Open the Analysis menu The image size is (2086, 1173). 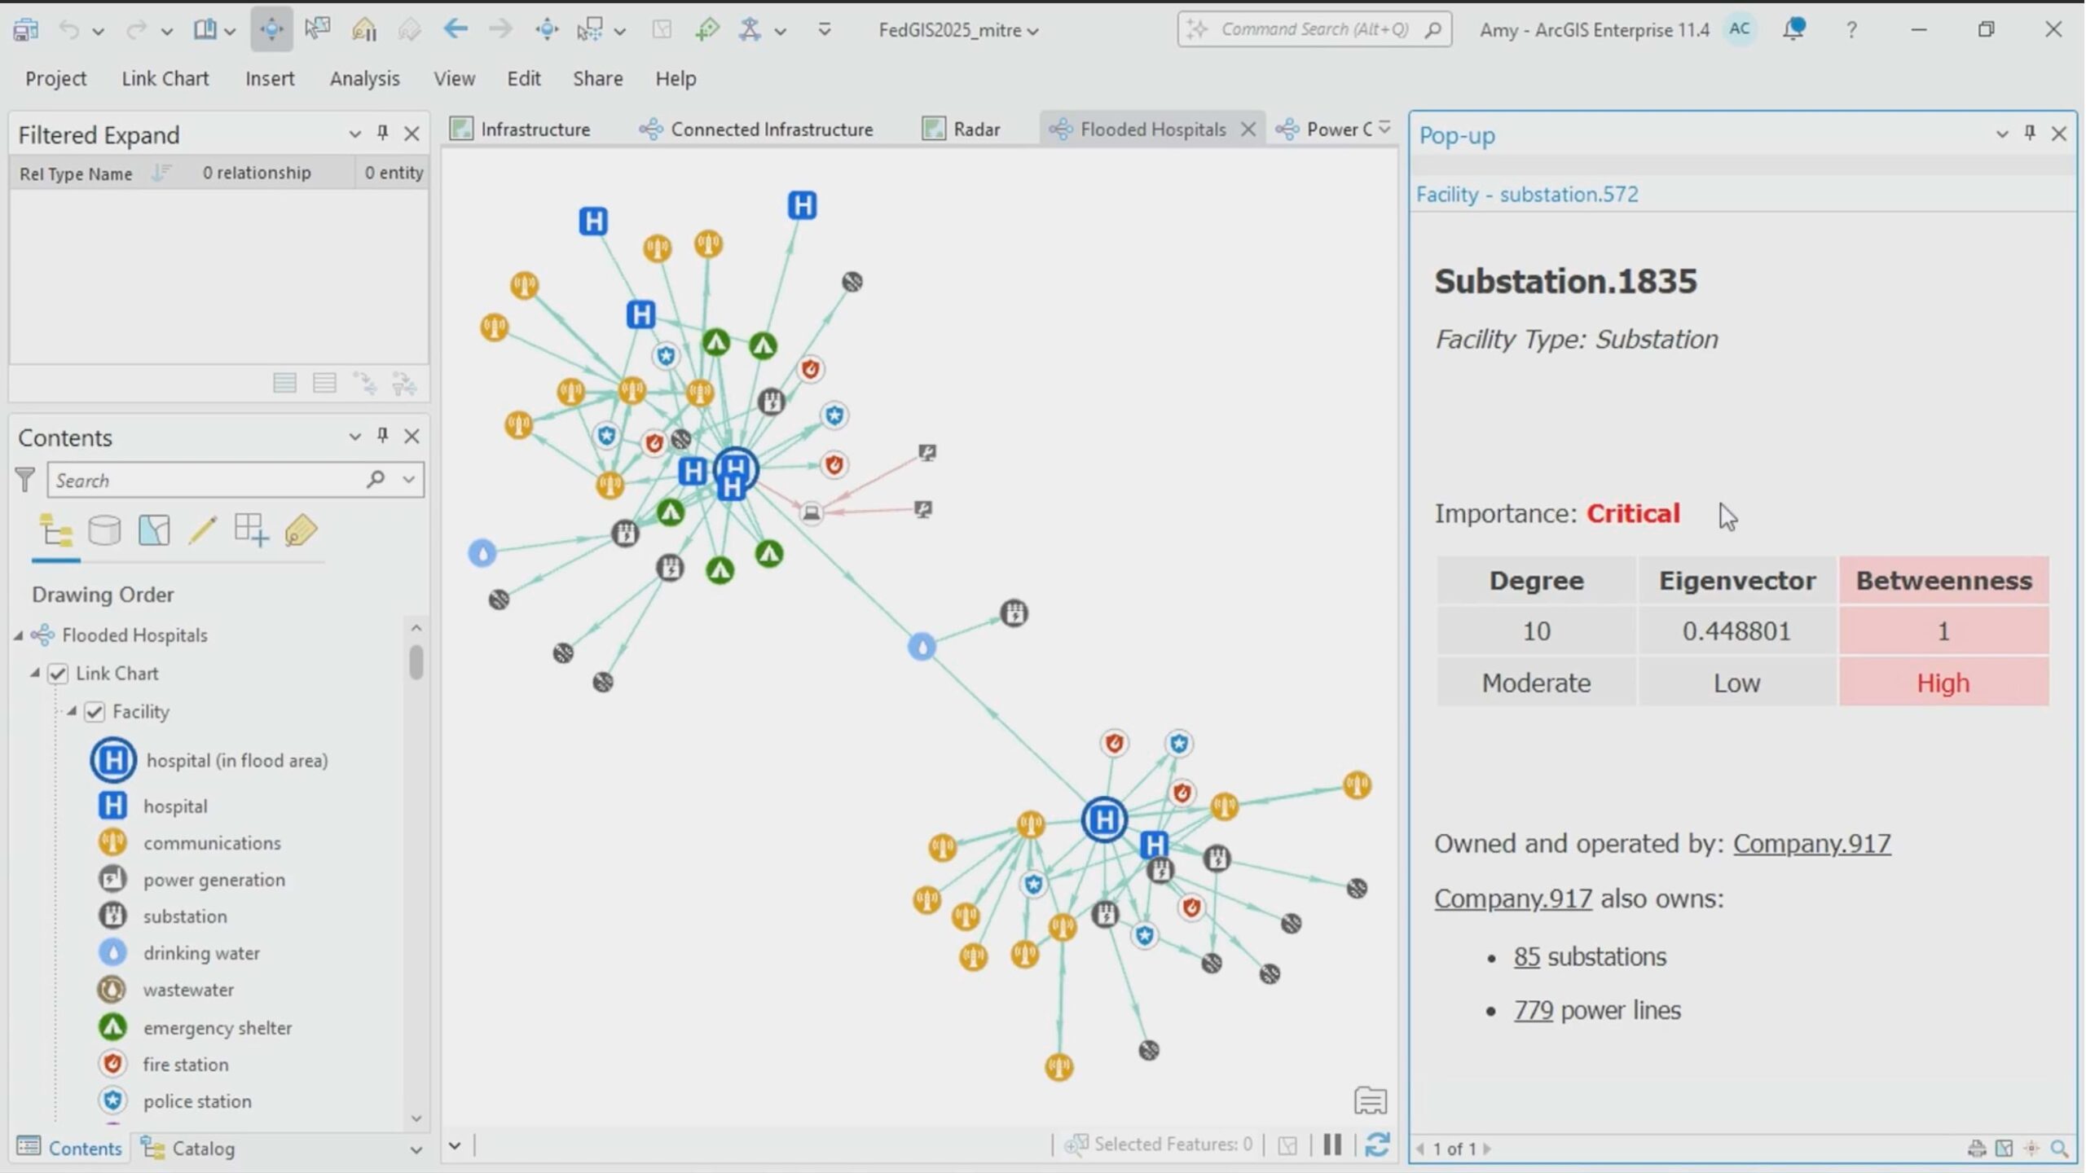(364, 78)
